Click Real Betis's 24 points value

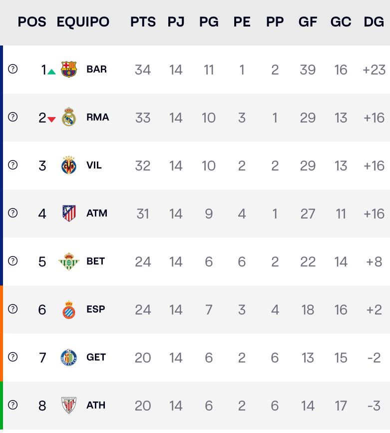pos(143,261)
